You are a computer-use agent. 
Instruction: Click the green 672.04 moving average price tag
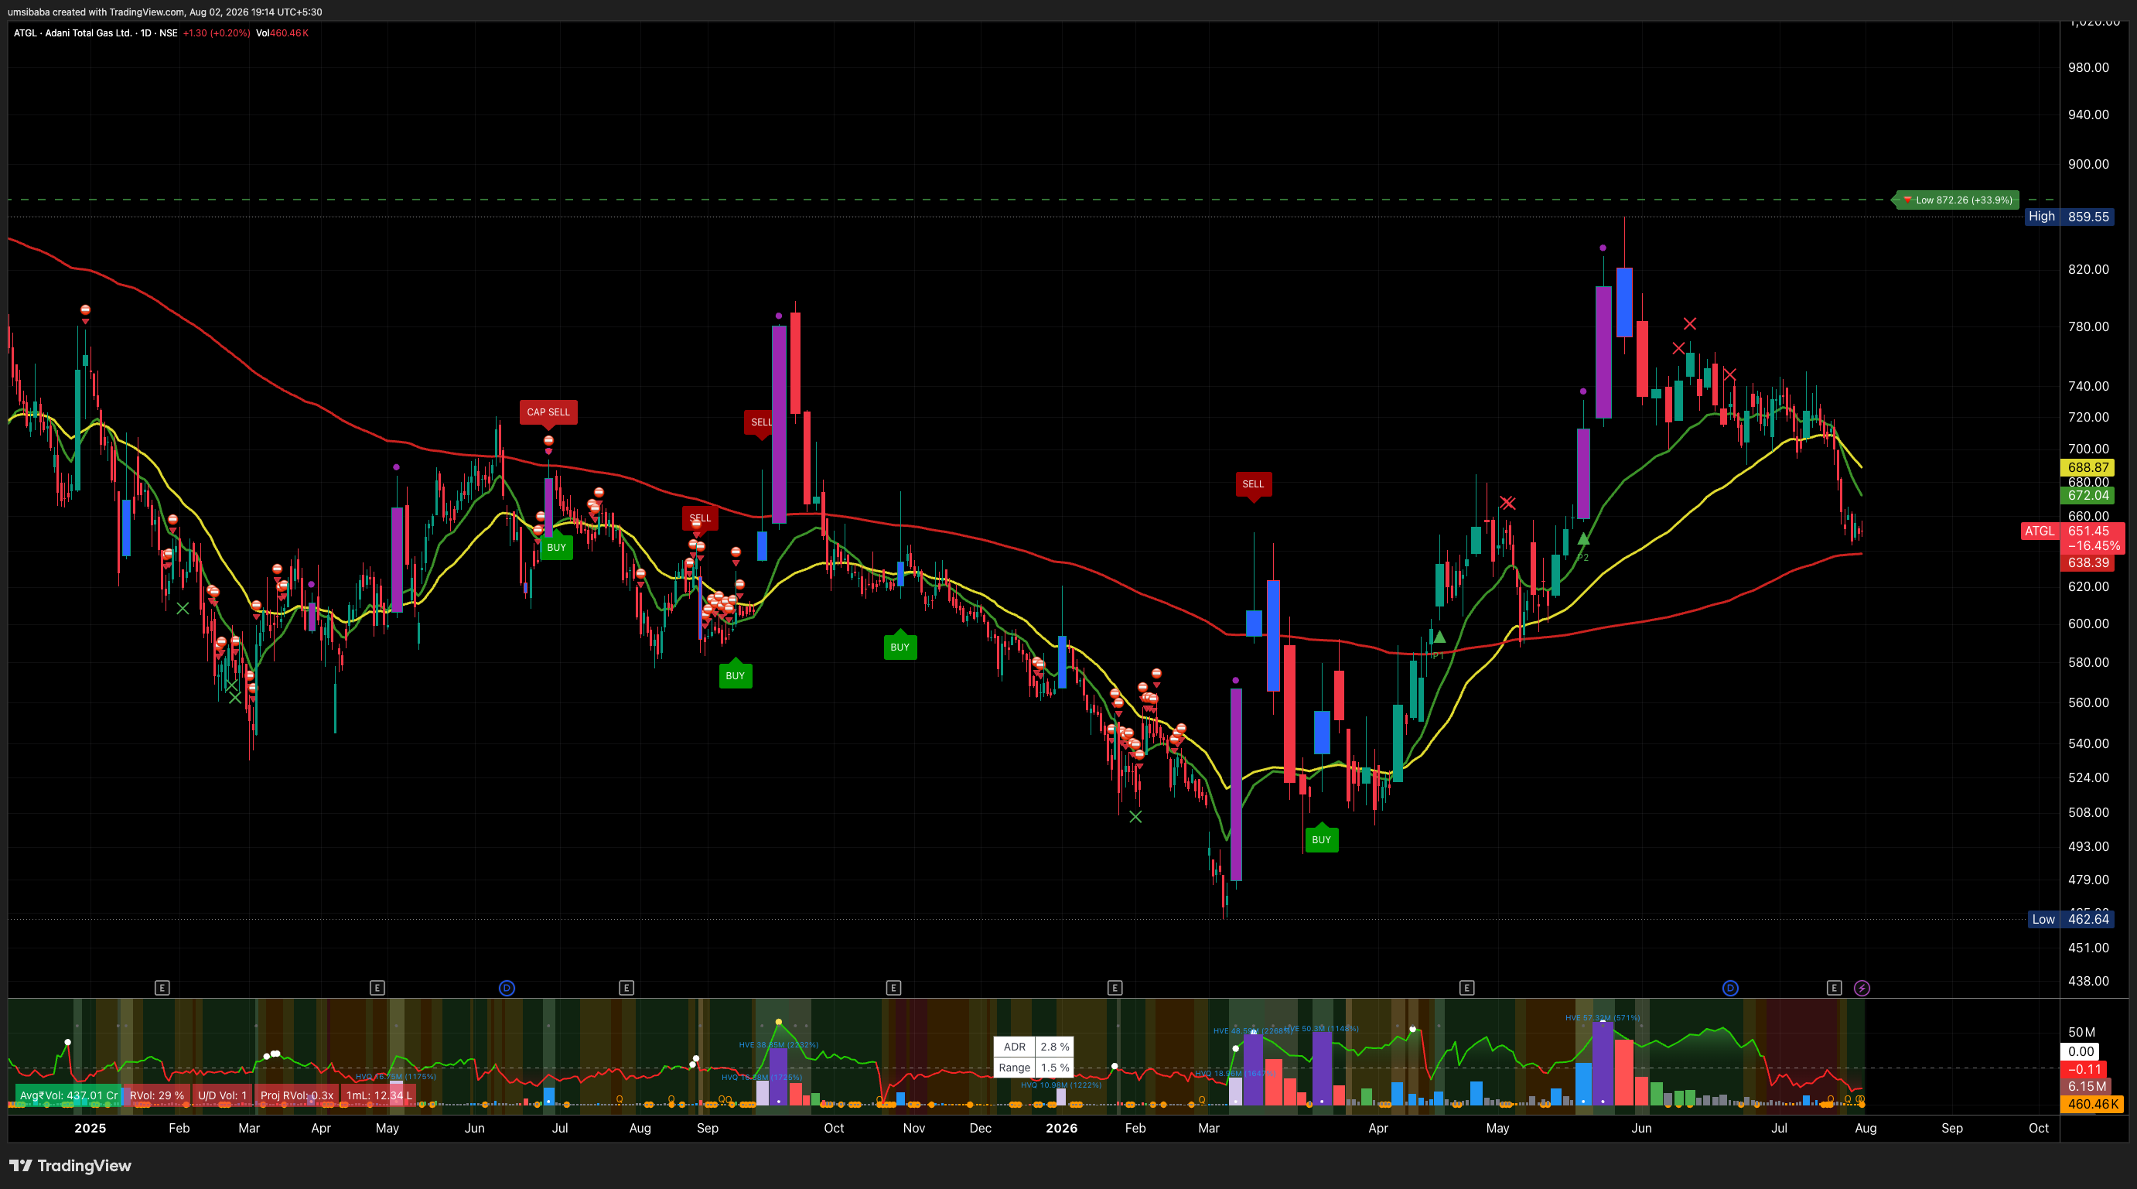(2088, 495)
